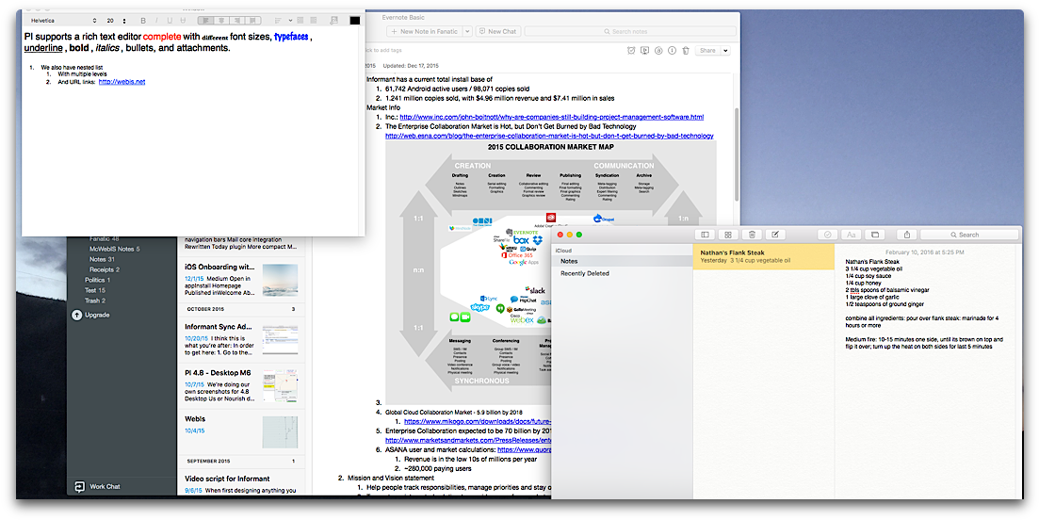The image size is (1039, 520).
Task: Open the Video script for Informant note
Action: click(242, 483)
